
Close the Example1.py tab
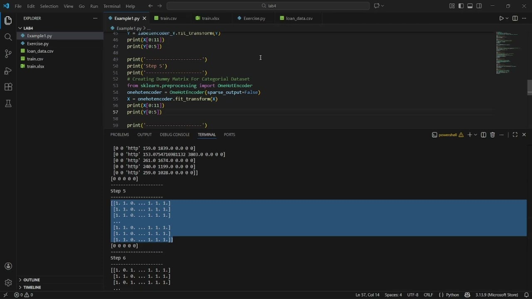point(144,18)
